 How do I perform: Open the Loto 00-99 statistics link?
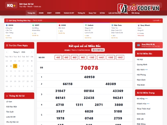click(x=11, y=117)
